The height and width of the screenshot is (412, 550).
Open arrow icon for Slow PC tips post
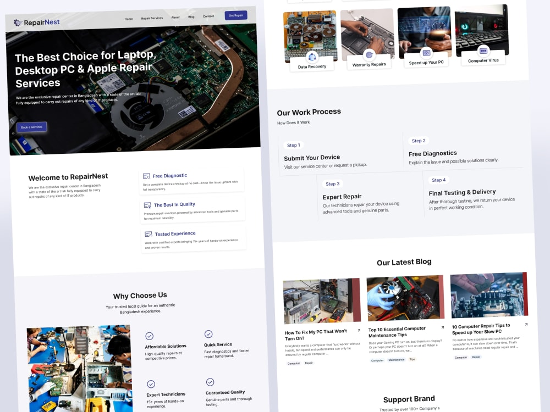[526, 325]
